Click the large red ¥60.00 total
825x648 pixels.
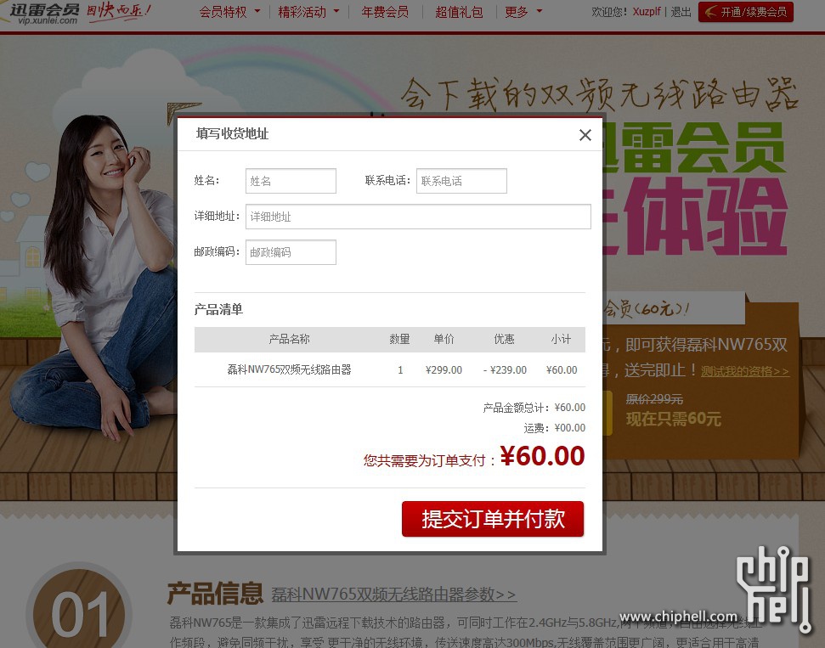click(x=542, y=456)
